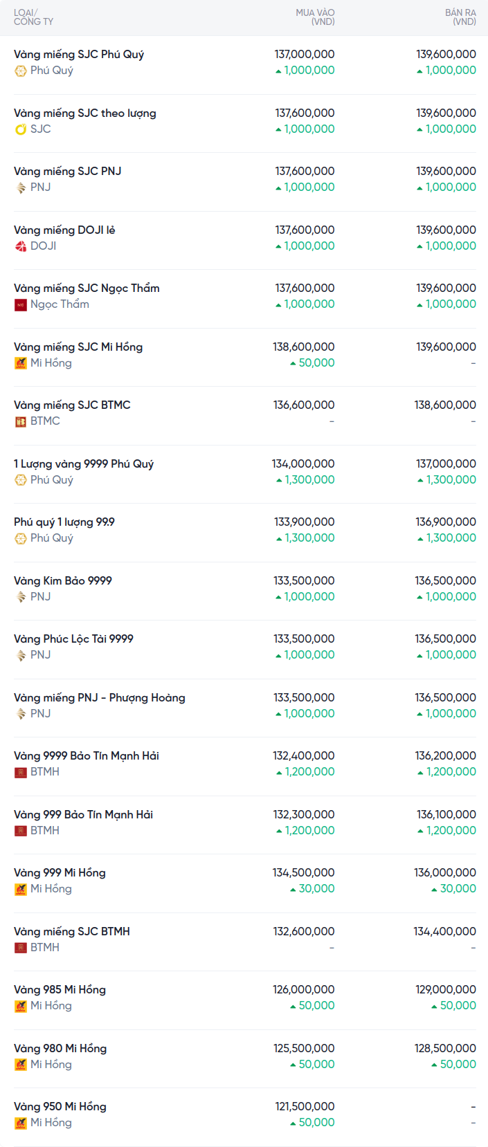Viewport: 488px width, 1147px height.
Task: Click the SJC logo icon
Action: click(x=21, y=129)
